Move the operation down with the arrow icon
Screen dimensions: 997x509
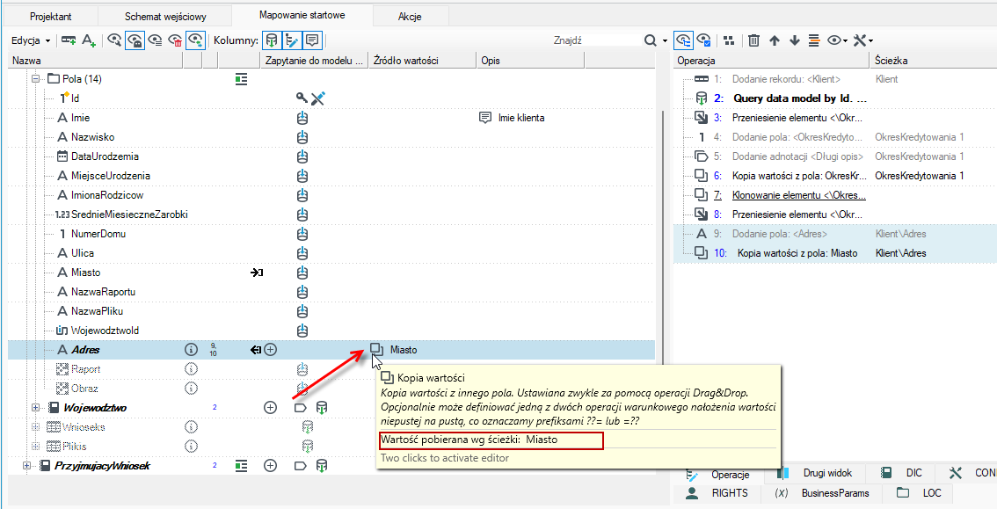click(x=794, y=40)
